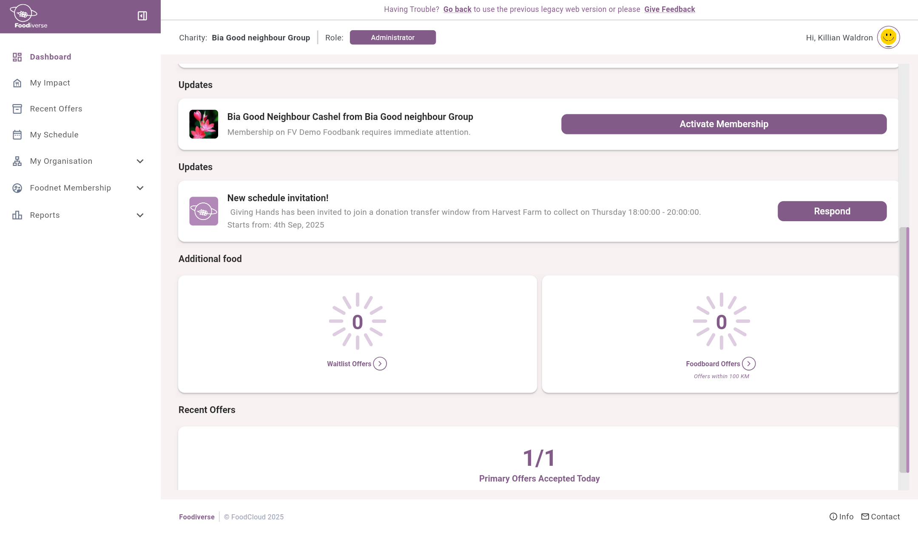
Task: Expand Foodnet Membership chevron
Action: click(140, 188)
